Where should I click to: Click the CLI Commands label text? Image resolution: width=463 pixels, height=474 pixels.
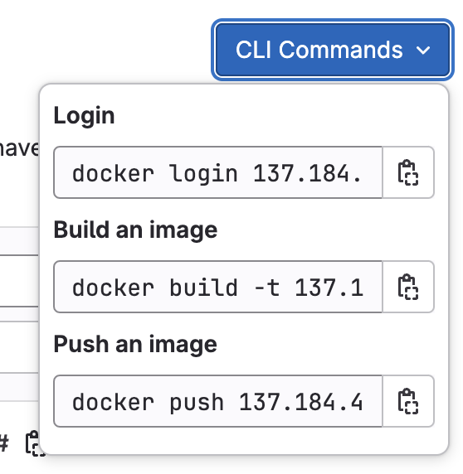pyautogui.click(x=319, y=50)
